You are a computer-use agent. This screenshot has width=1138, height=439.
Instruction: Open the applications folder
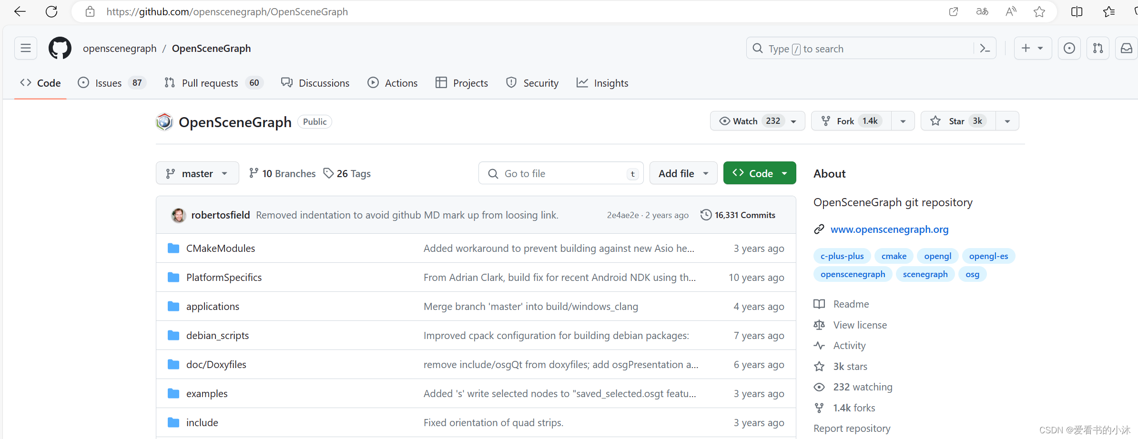tap(213, 306)
